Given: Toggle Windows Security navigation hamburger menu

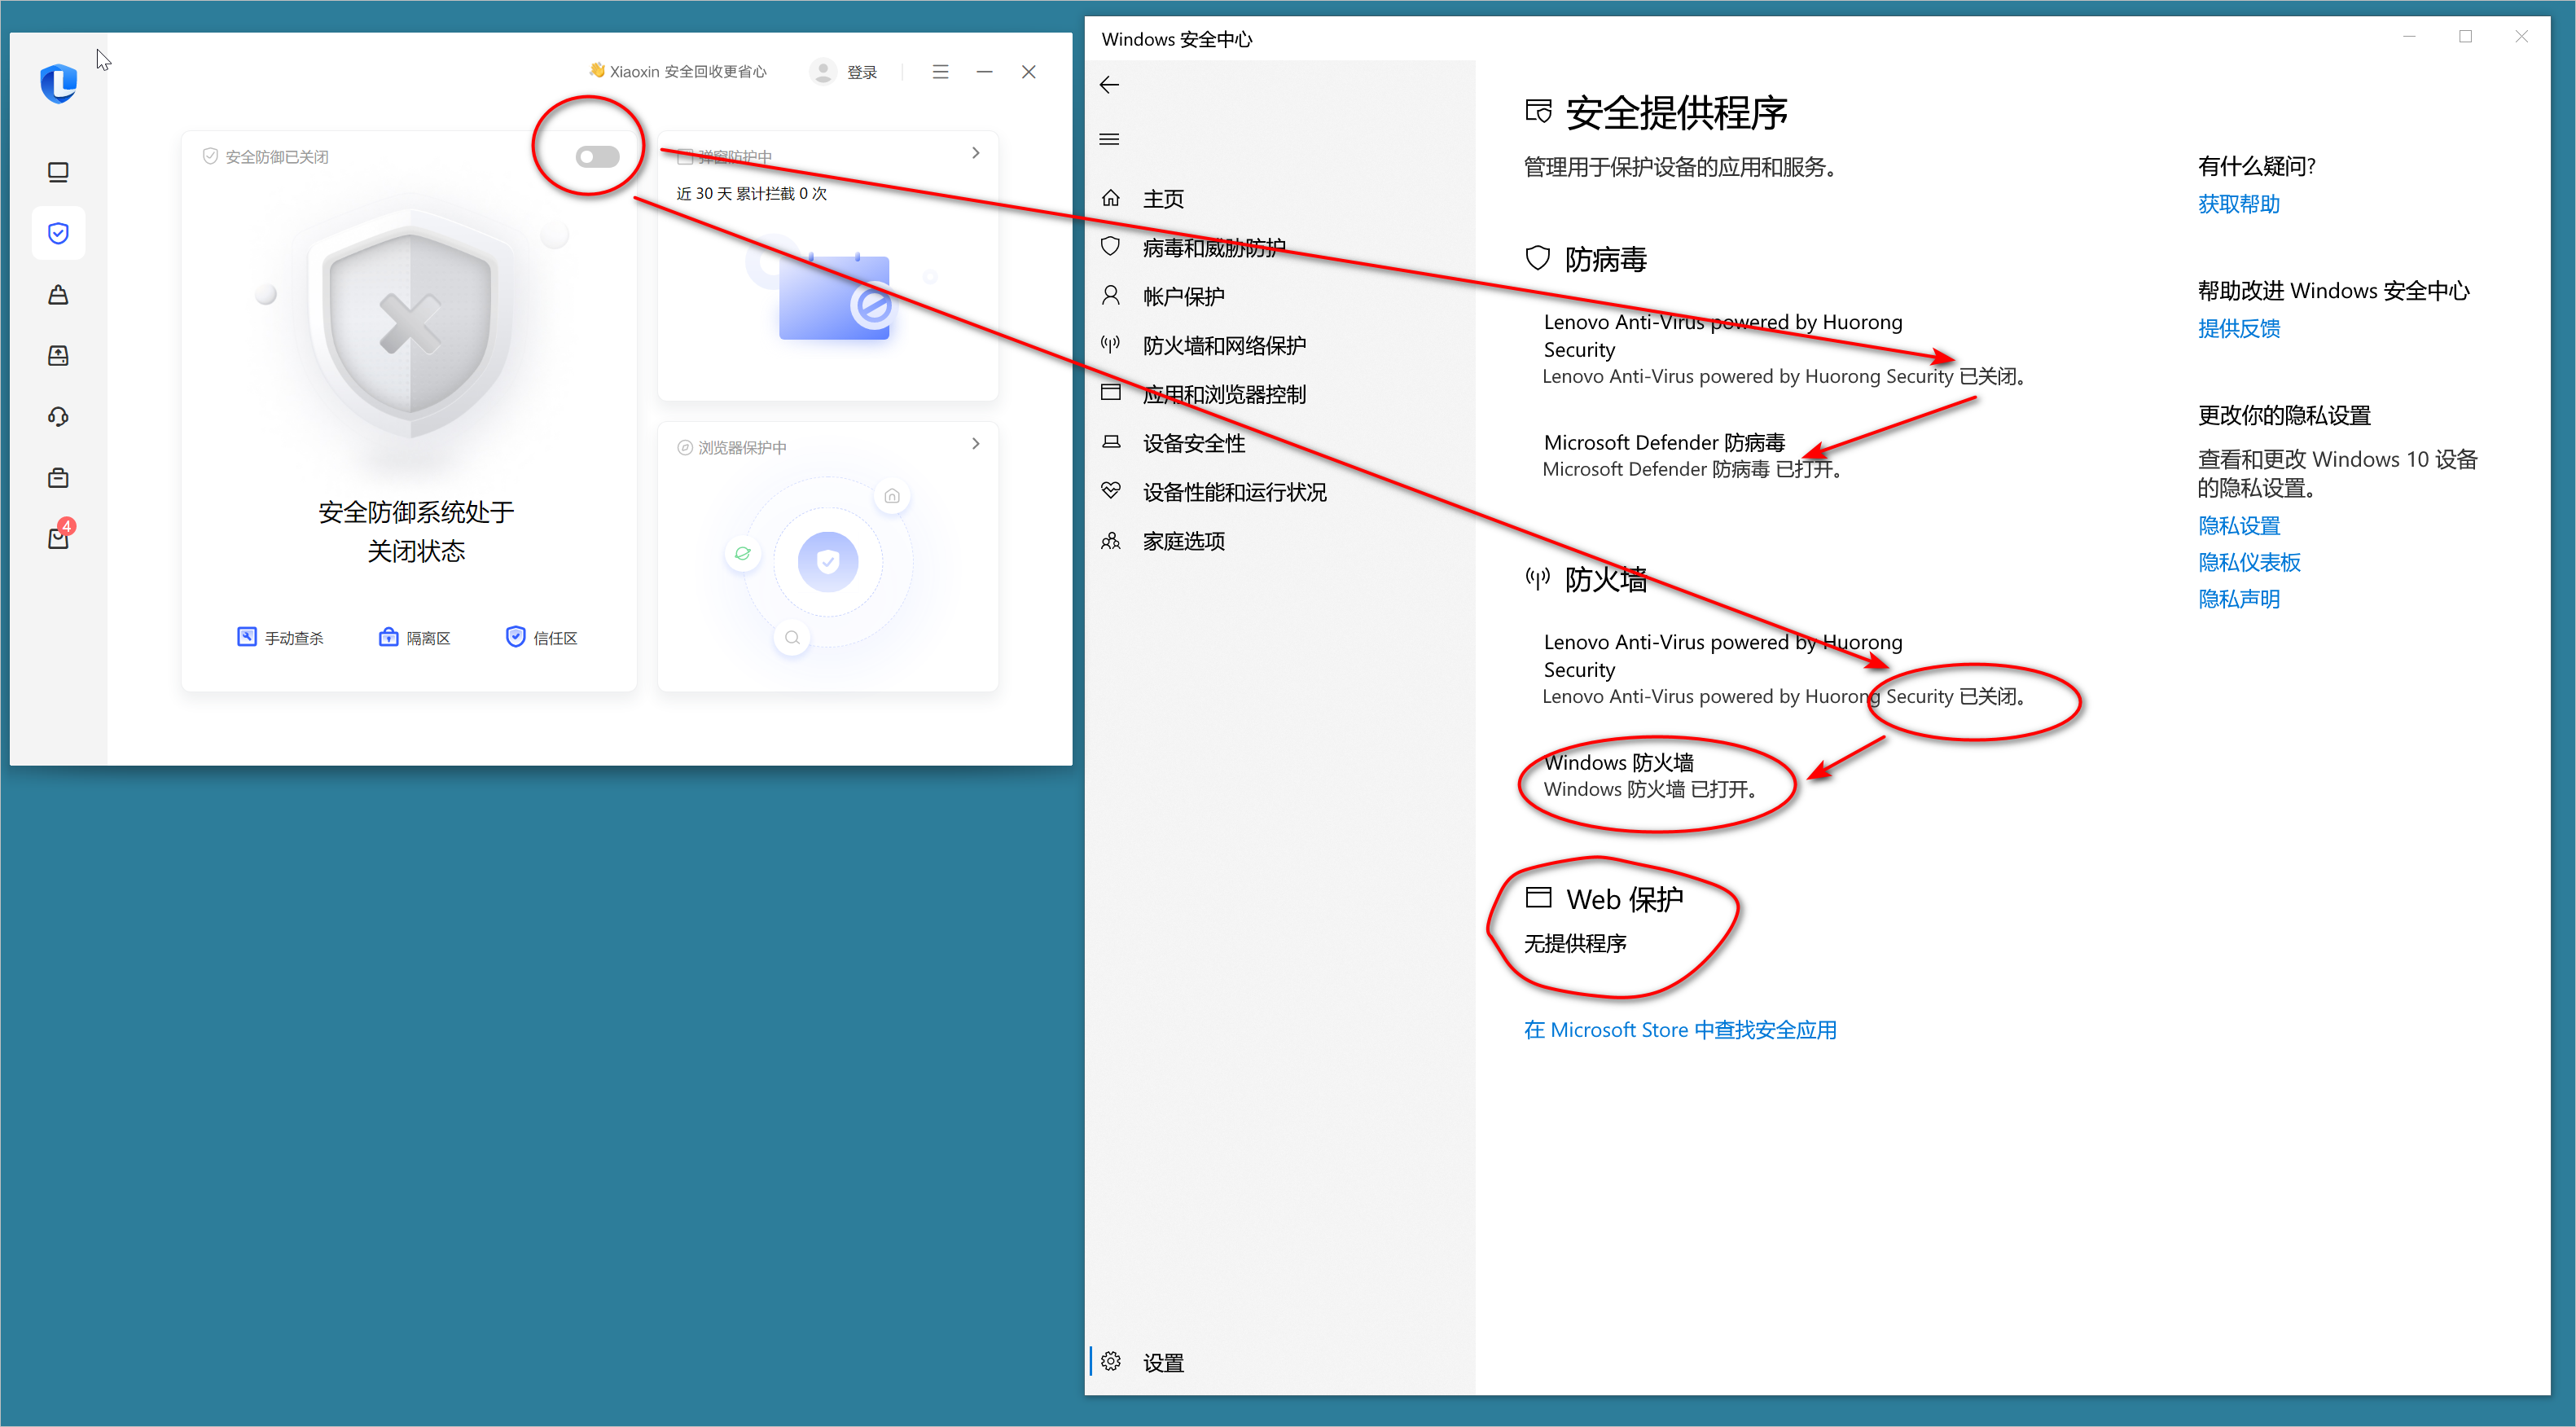Looking at the screenshot, I should tap(1109, 139).
